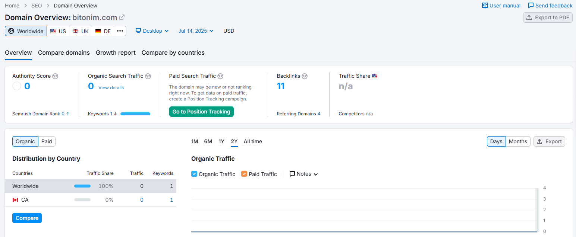Set chart granularity to Months
Screen dimensions: 576x237
[x=518, y=141]
